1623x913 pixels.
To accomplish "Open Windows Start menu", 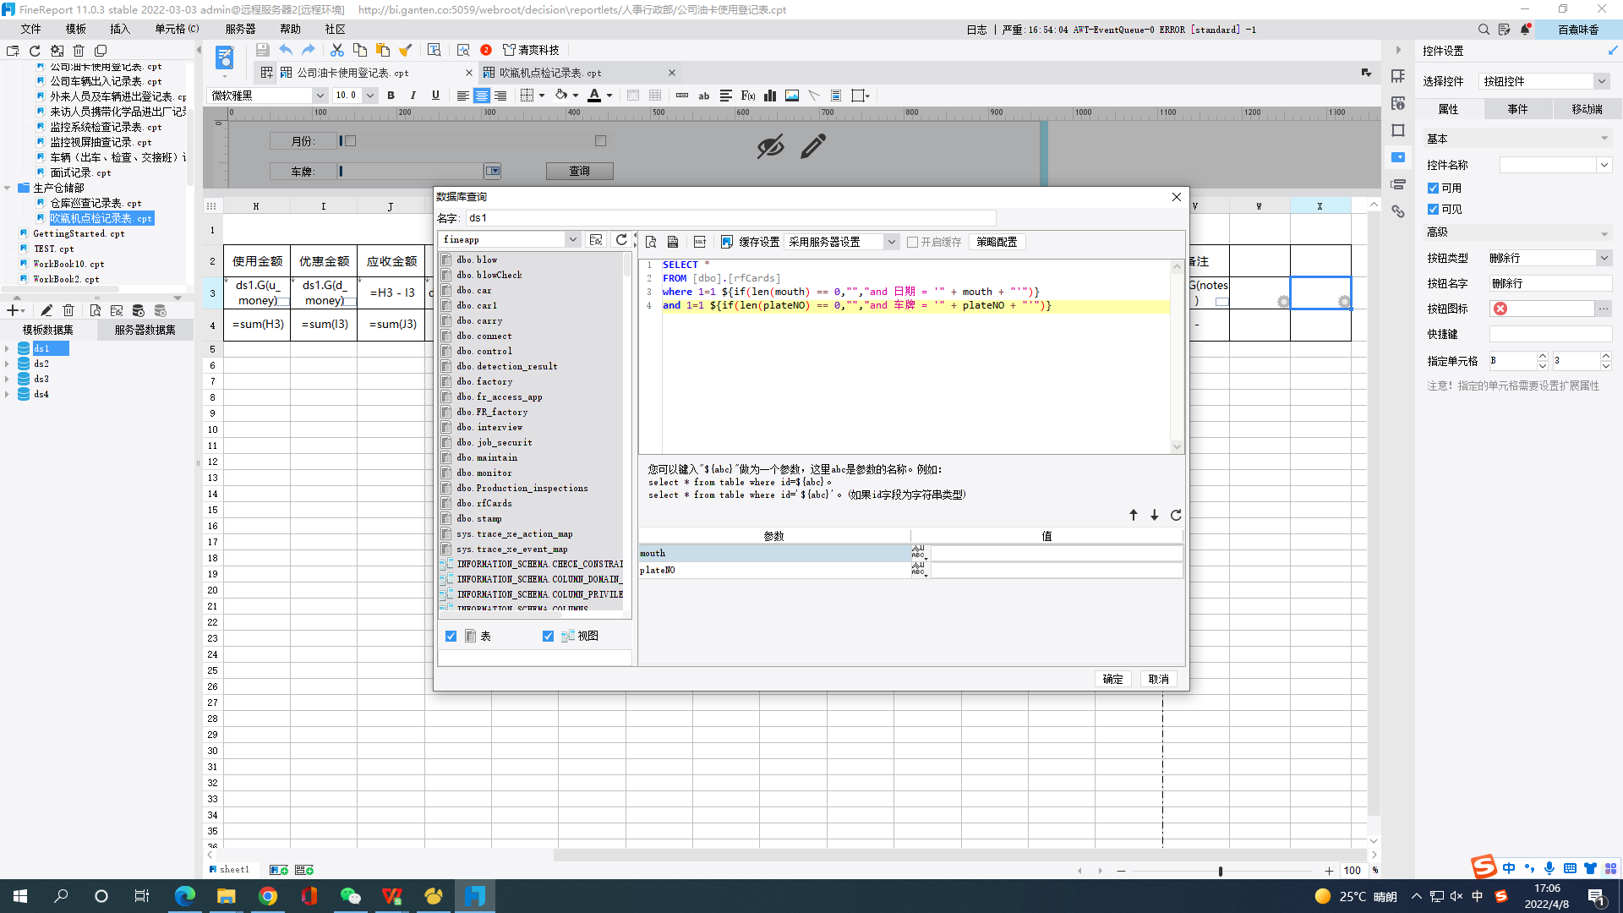I will (20, 897).
